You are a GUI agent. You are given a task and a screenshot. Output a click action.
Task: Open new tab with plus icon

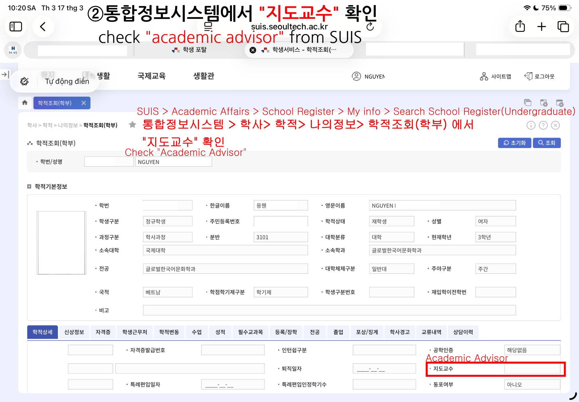pos(541,27)
